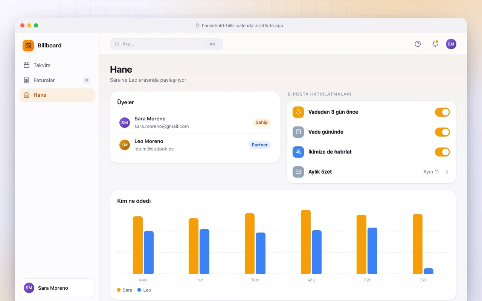
Task: Click the orange Sara bar for Ağu
Action: (306, 242)
